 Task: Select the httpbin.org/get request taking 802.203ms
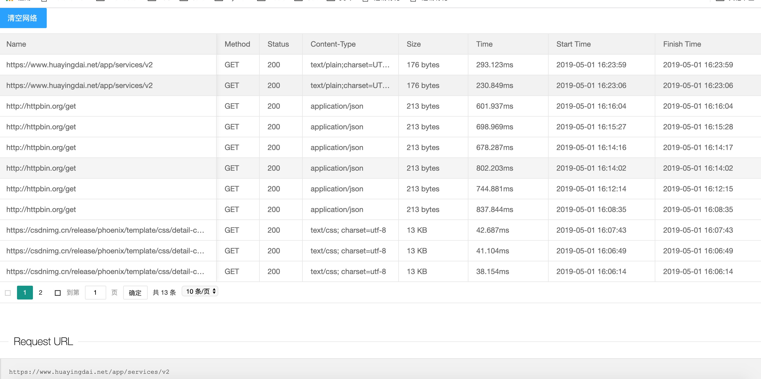click(x=380, y=168)
